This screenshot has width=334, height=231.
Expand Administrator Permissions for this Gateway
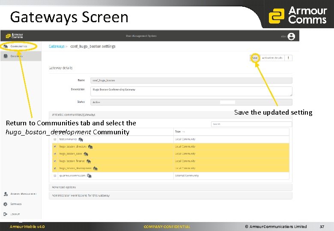tap(170, 195)
